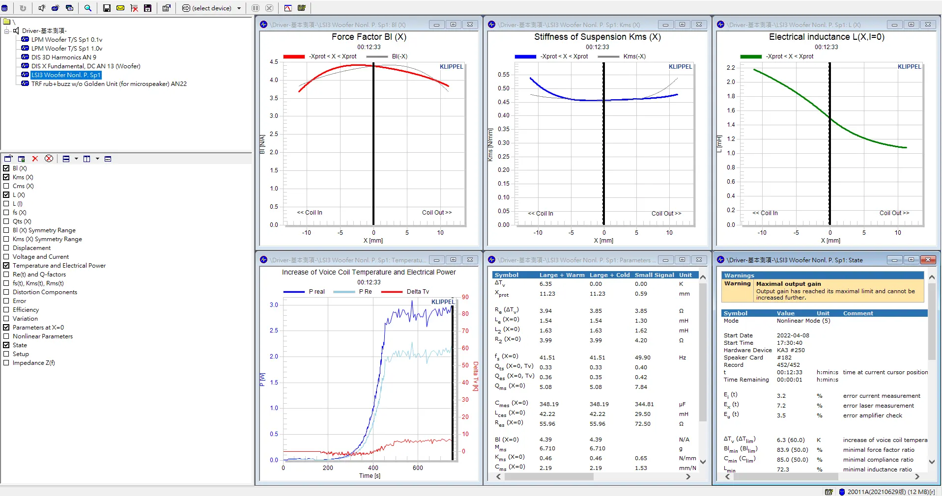The width and height of the screenshot is (942, 496).
Task: Click the yellow envelope mail icon
Action: [x=120, y=8]
